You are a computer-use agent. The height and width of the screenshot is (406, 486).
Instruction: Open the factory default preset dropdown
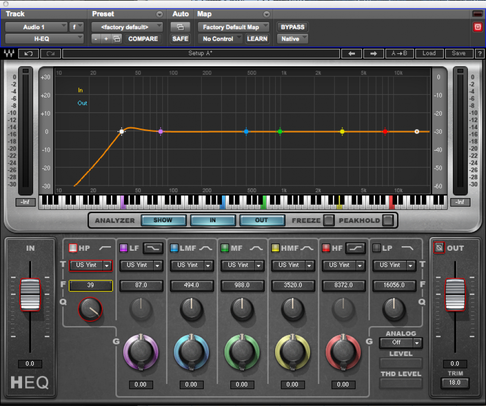point(127,27)
